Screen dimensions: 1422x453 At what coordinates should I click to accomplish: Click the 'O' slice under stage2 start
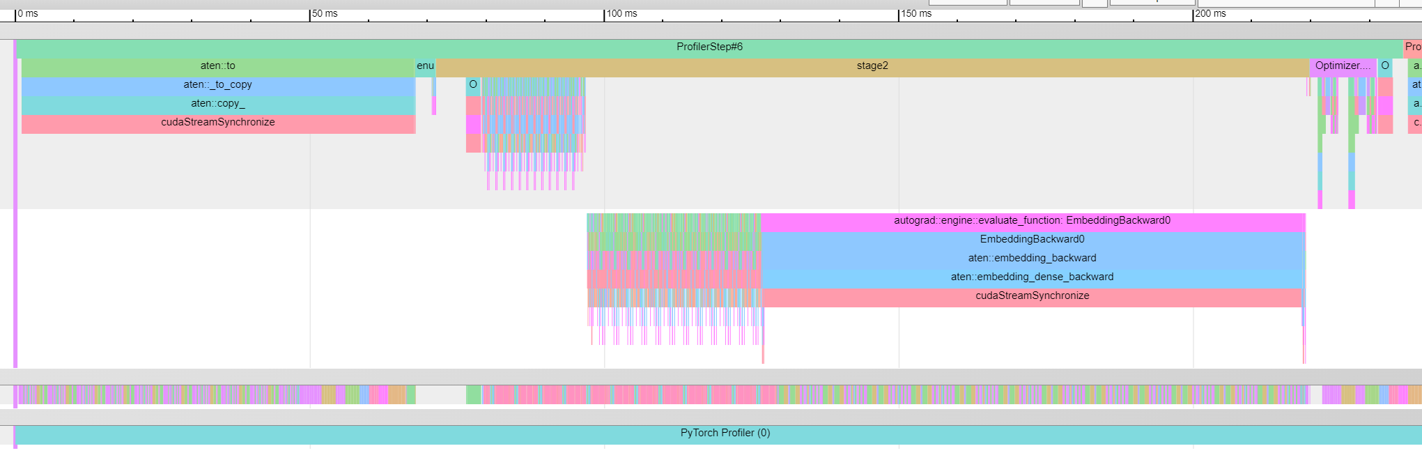click(473, 85)
